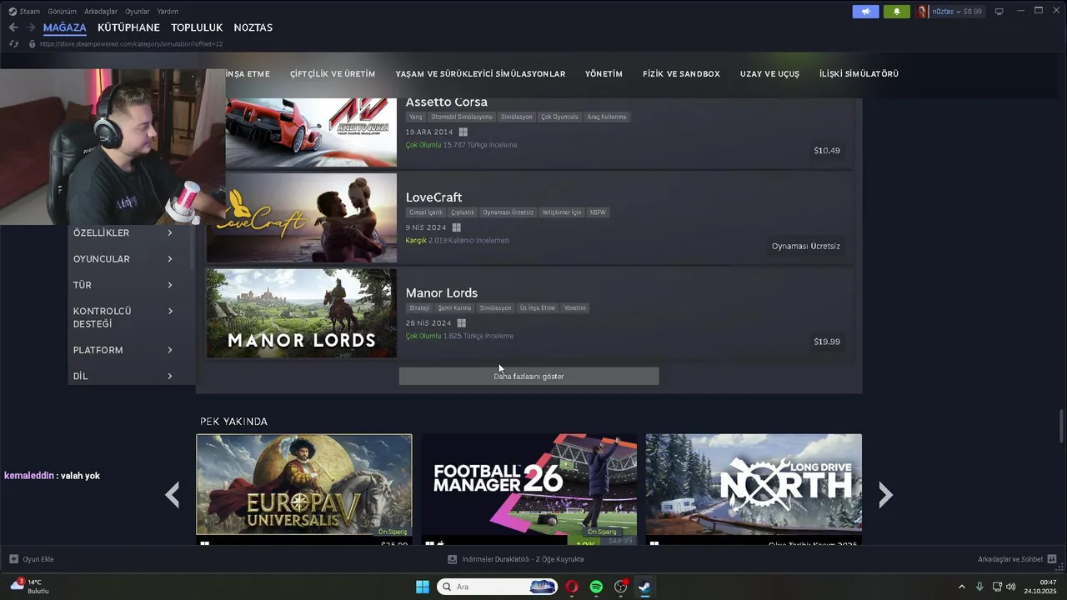Open the Manor Lords title link
This screenshot has width=1067, height=600.
pos(442,293)
